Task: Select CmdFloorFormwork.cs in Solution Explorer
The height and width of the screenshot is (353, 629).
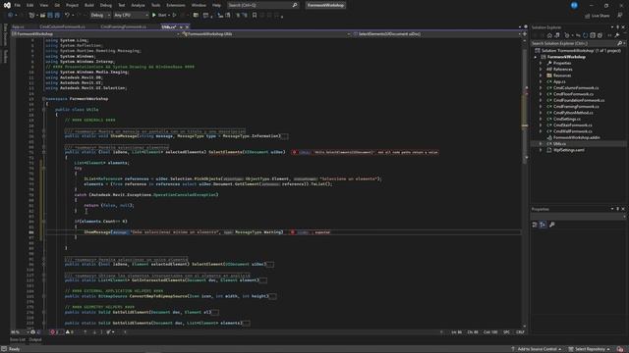Action: [573, 94]
